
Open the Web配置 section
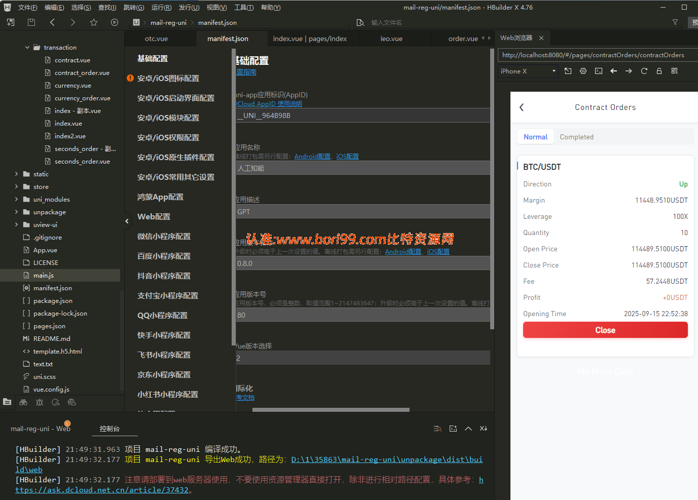pos(154,216)
